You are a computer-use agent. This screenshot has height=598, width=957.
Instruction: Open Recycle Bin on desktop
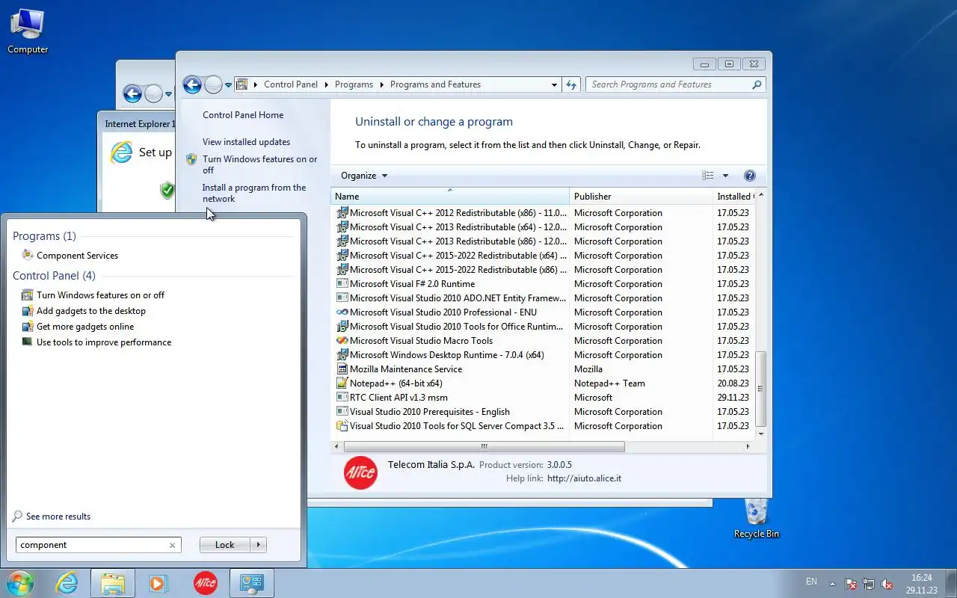point(757,518)
